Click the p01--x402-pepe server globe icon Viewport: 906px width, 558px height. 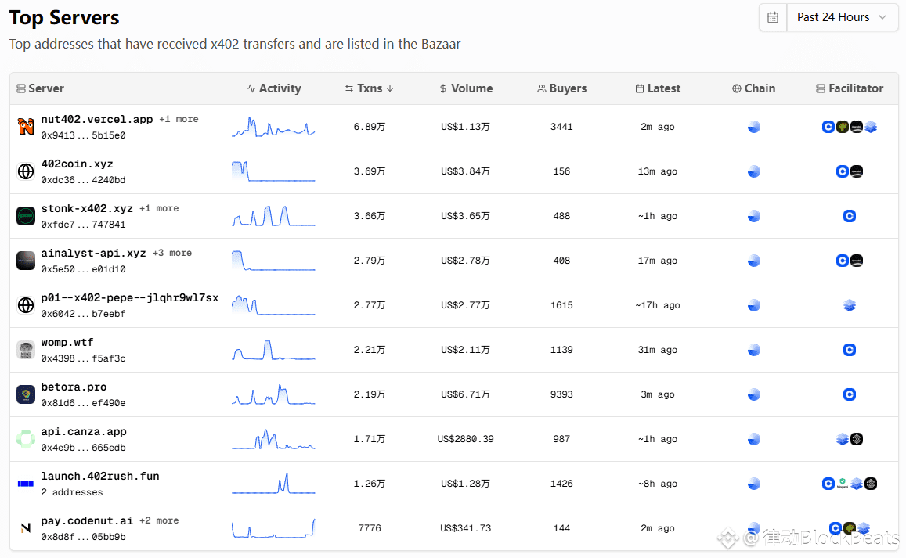26,305
